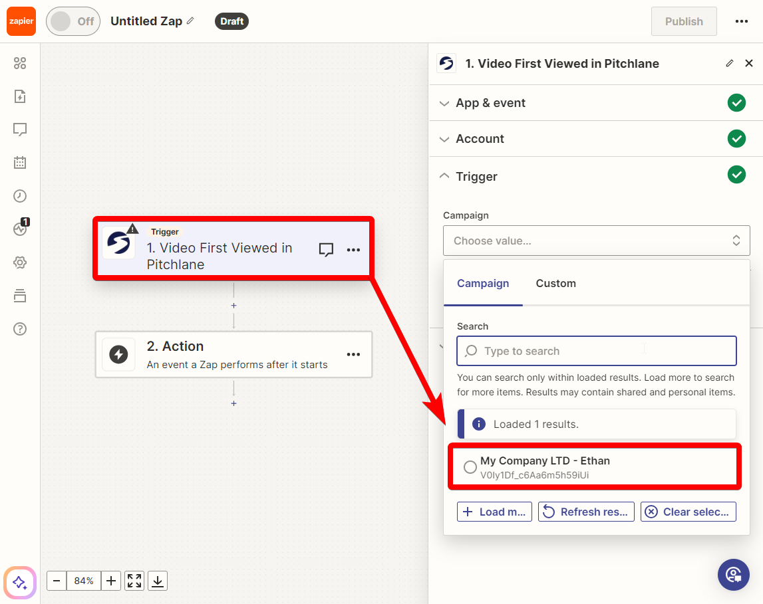Open the activity status icon with badge

click(x=21, y=227)
